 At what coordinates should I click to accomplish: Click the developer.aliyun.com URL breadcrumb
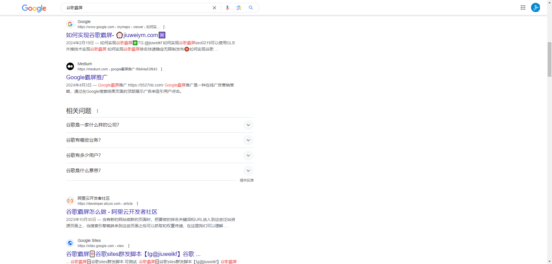[x=105, y=204]
